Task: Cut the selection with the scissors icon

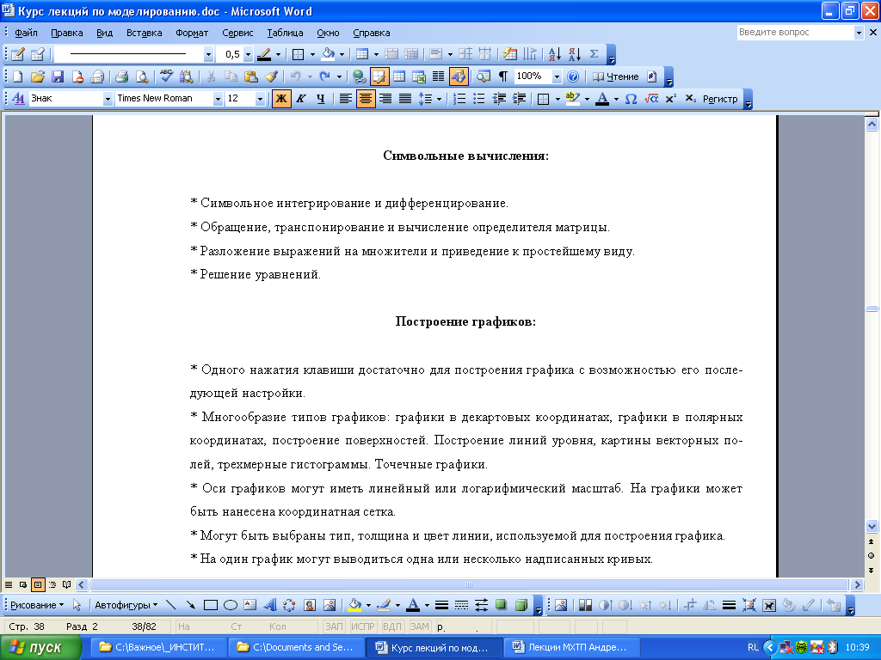Action: [x=212, y=76]
